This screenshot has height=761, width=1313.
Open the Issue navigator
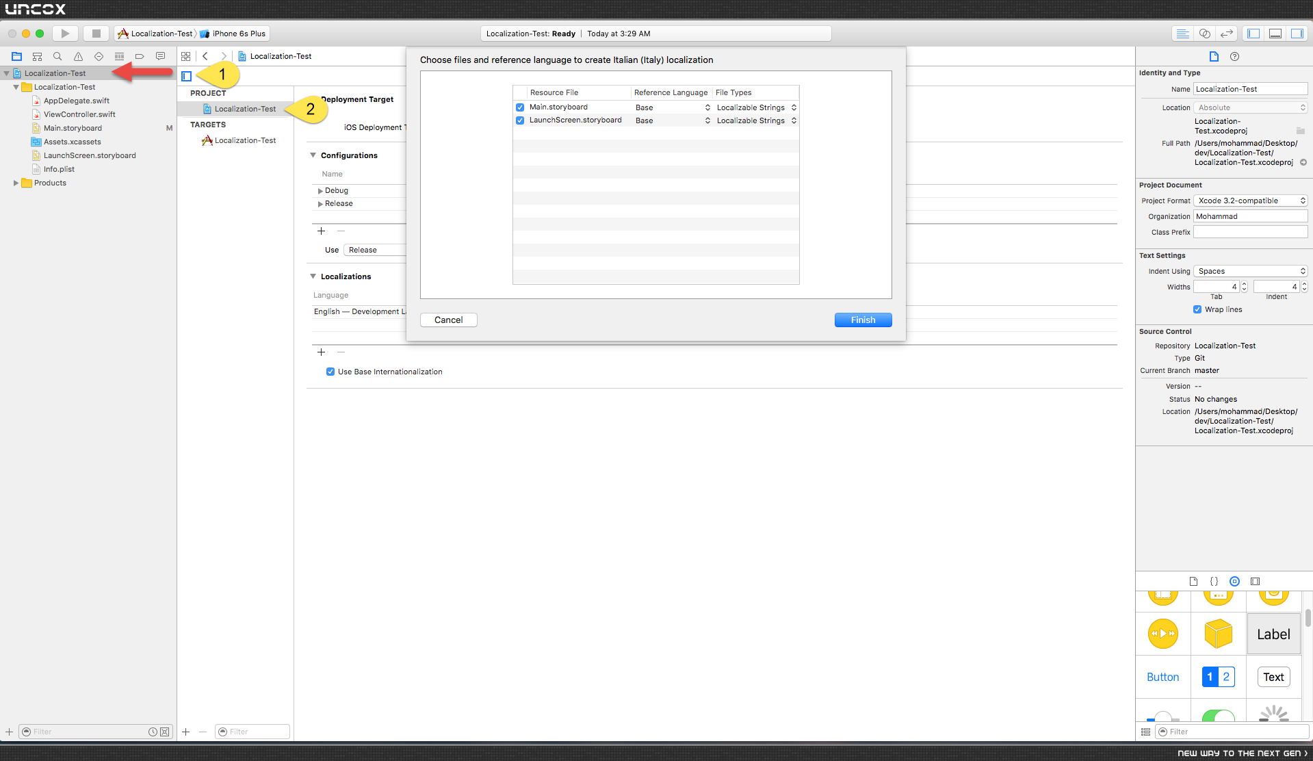78,56
